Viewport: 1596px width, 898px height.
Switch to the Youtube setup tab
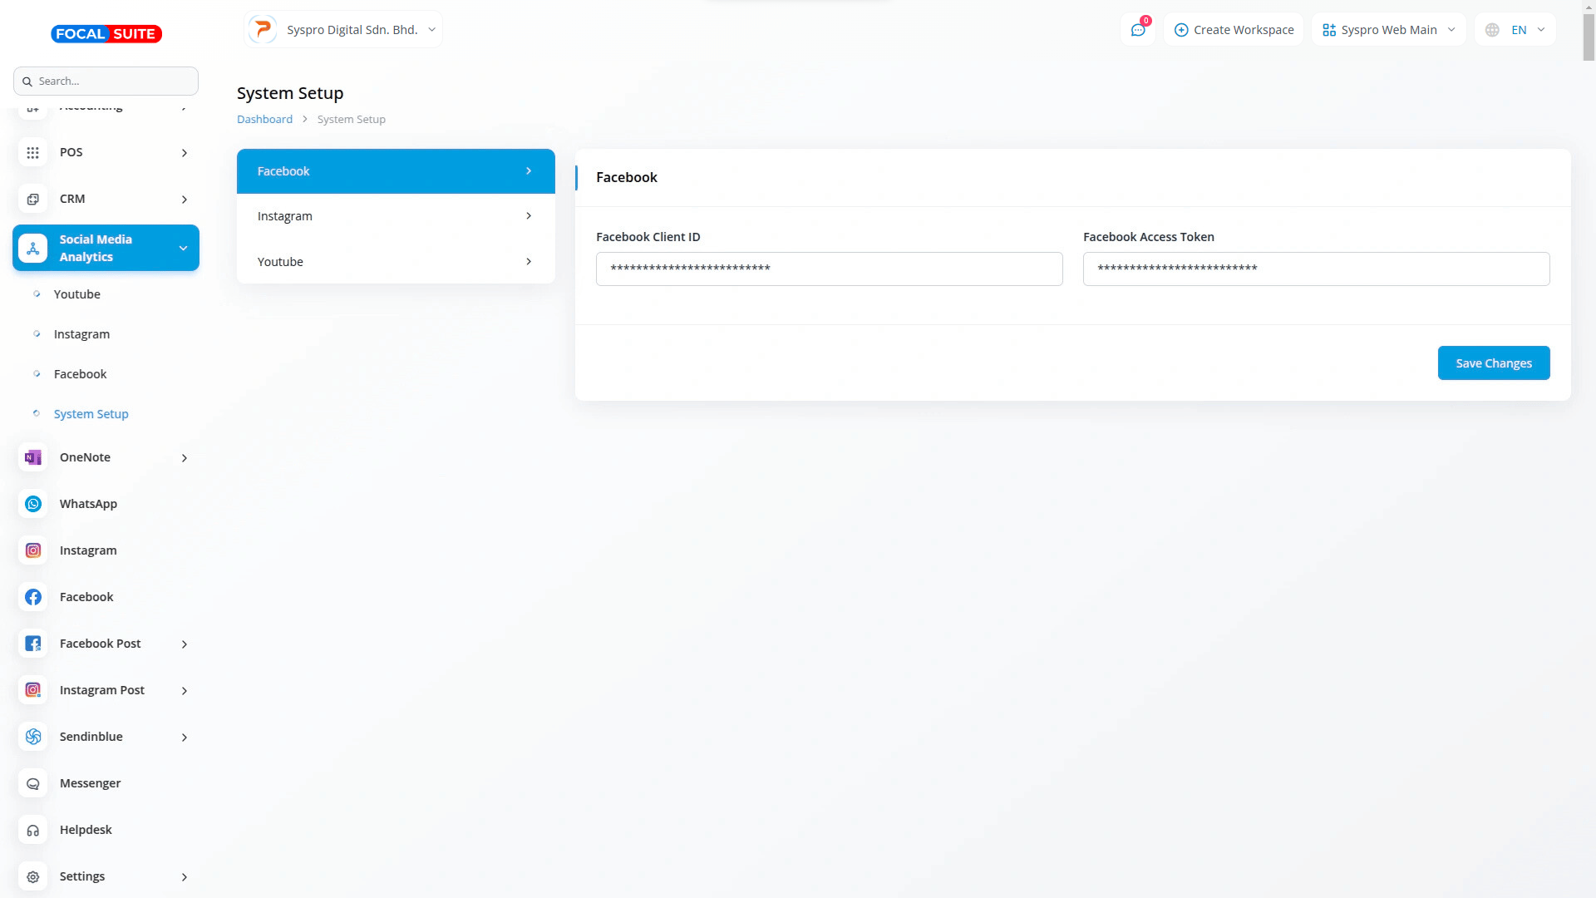[396, 262]
